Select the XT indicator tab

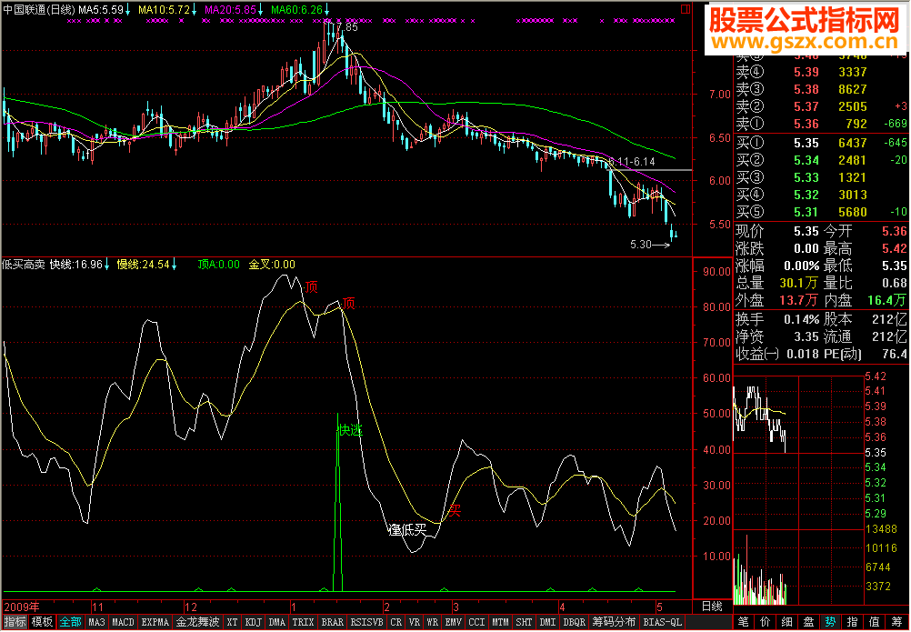[233, 622]
